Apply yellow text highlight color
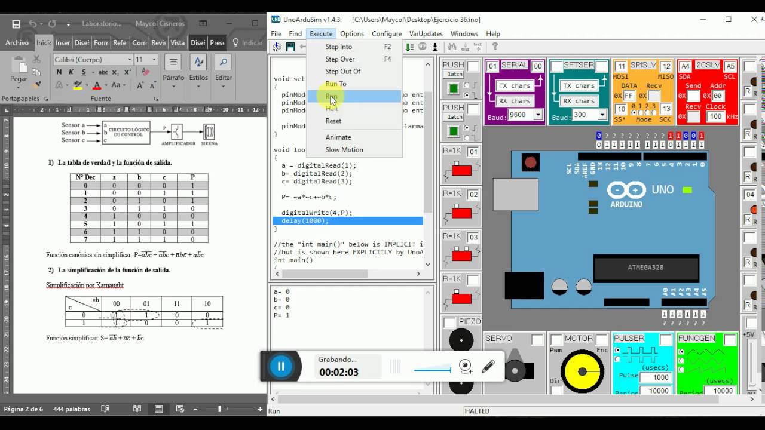The height and width of the screenshot is (430, 765). [77, 85]
